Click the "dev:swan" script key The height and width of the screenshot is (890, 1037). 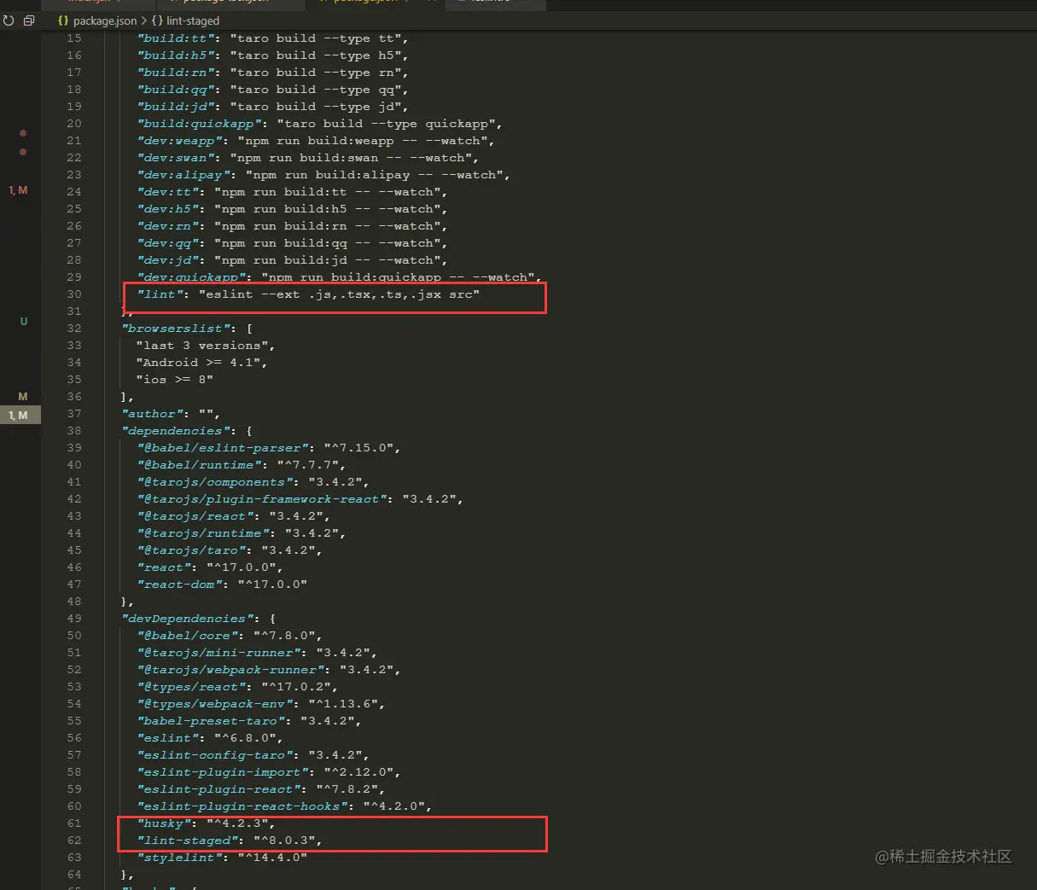(x=176, y=158)
